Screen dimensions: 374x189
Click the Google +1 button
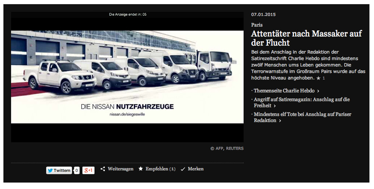point(89,170)
